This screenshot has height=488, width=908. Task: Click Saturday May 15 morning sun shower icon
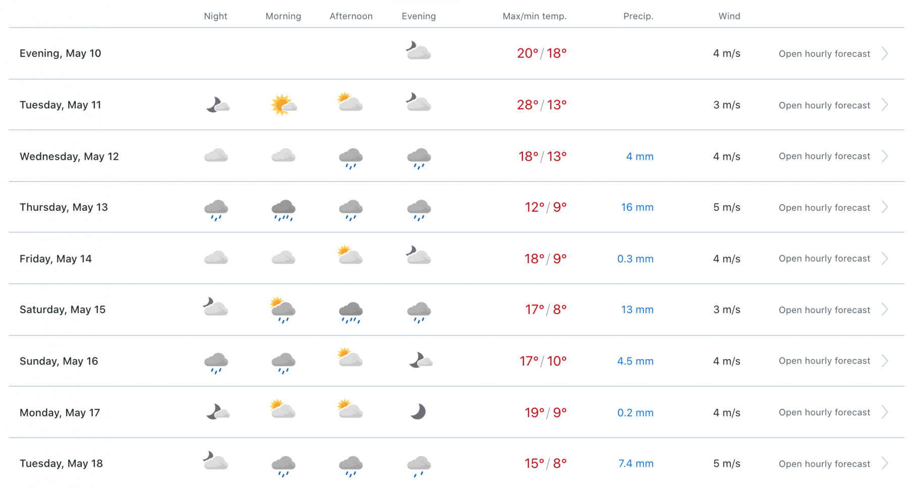point(283,310)
